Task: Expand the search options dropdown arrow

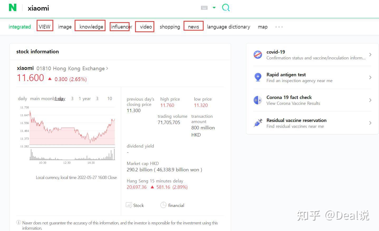Action: [x=214, y=8]
